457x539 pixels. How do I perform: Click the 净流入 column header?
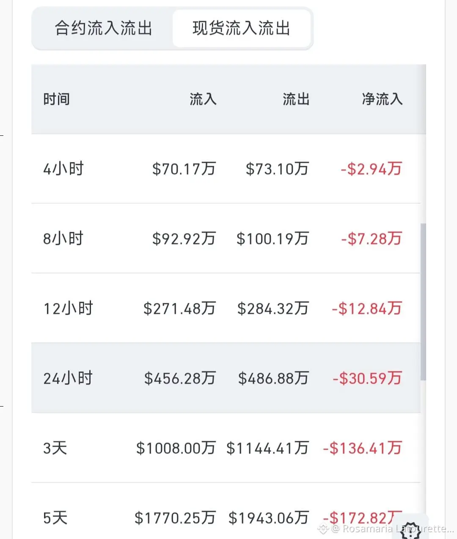pos(382,99)
